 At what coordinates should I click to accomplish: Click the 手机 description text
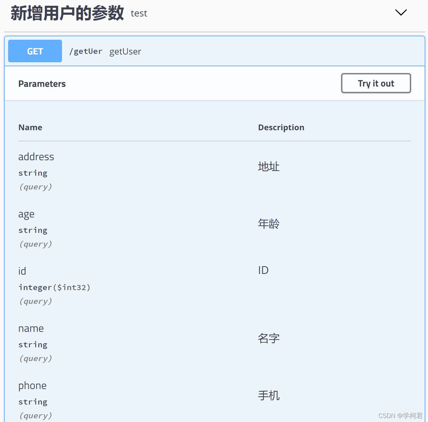pos(269,395)
